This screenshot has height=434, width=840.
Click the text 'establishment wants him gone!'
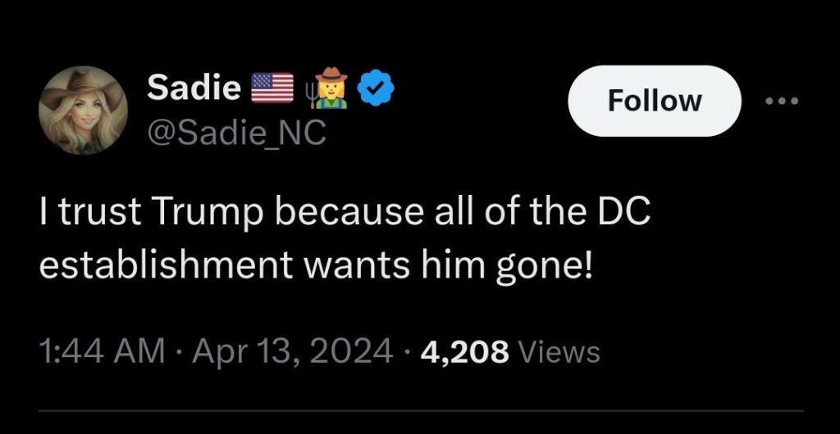pos(317,265)
